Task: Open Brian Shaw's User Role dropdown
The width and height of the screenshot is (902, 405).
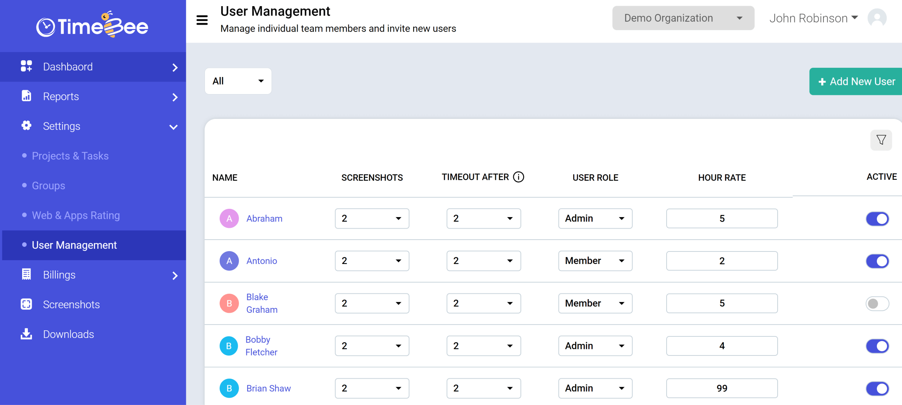Action: (595, 388)
